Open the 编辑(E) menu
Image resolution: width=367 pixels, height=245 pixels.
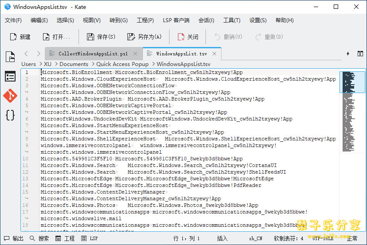(x=39, y=20)
